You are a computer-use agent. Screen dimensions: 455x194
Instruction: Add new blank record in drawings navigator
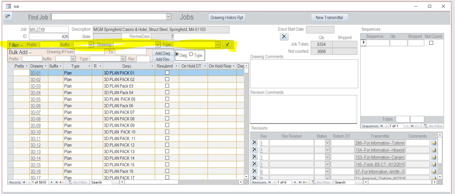point(62,182)
